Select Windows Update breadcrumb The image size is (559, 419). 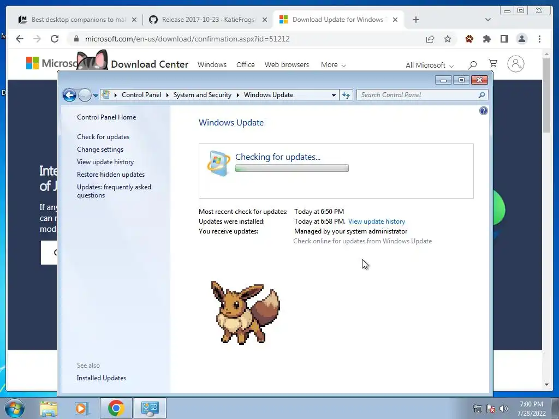[x=269, y=95]
